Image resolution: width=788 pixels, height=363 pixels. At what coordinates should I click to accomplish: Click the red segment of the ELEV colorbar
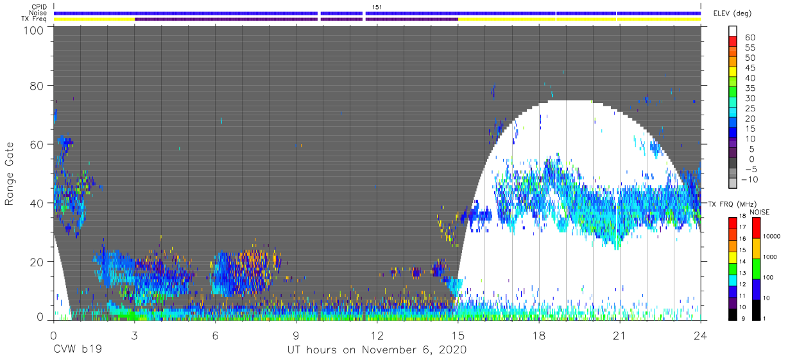(734, 41)
